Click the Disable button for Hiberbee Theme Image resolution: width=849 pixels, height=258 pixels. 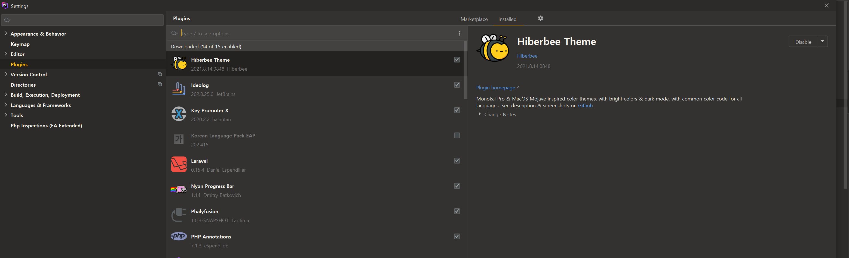pos(803,42)
